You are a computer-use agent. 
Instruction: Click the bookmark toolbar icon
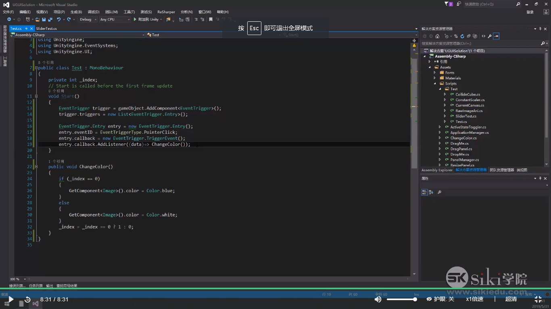pos(211,19)
